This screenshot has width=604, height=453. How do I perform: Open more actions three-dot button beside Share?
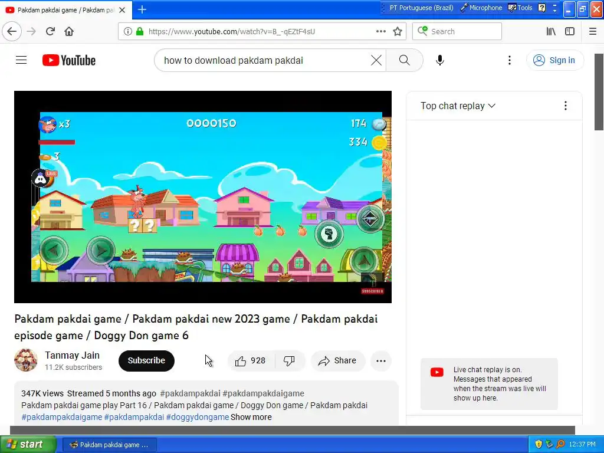point(381,360)
